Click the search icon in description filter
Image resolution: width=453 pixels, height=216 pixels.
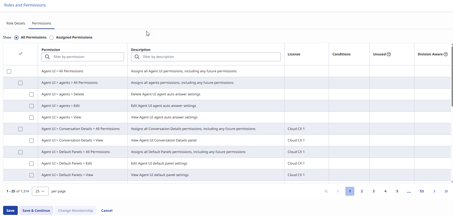tap(137, 57)
